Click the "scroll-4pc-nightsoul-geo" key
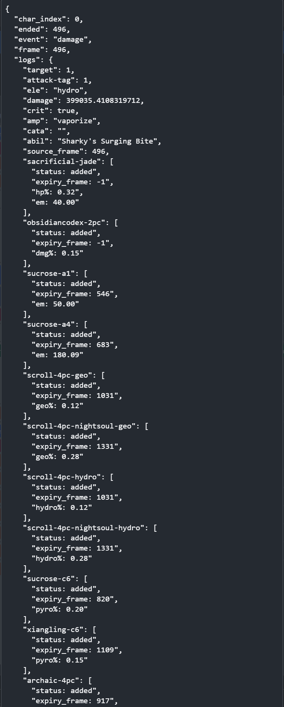The width and height of the screenshot is (284, 707). pyautogui.click(x=81, y=426)
